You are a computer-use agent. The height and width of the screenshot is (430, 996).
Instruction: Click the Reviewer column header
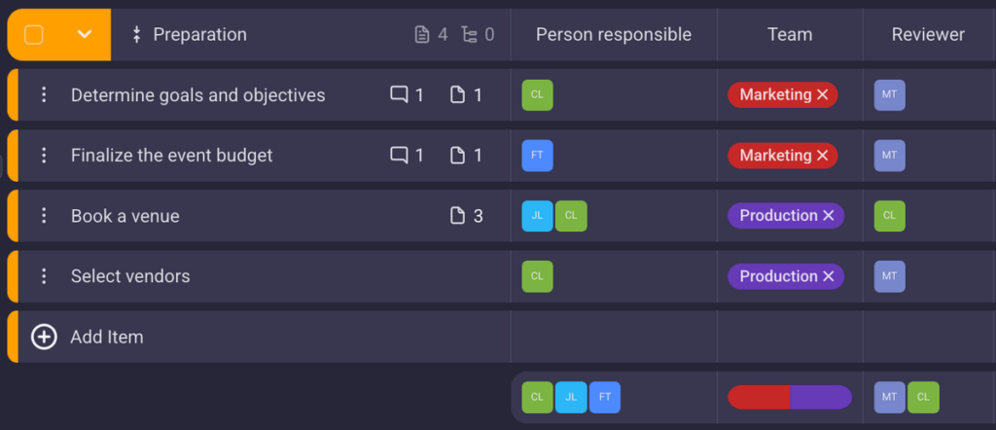(x=928, y=35)
